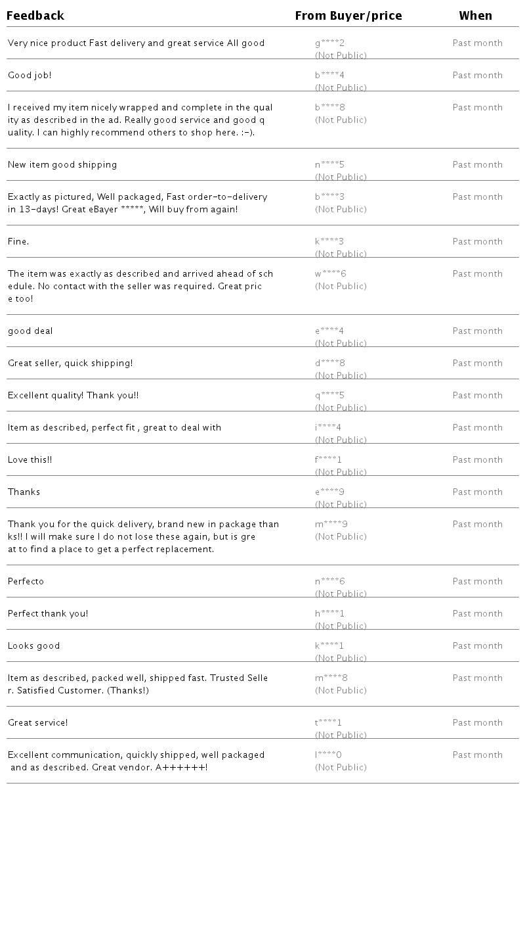Select the "New item good shipping" feedback

[x=62, y=165]
